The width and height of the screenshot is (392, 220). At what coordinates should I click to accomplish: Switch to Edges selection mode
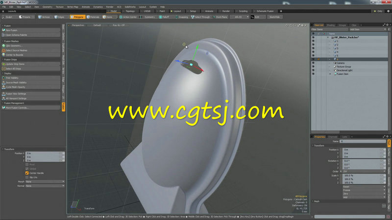pos(59,17)
